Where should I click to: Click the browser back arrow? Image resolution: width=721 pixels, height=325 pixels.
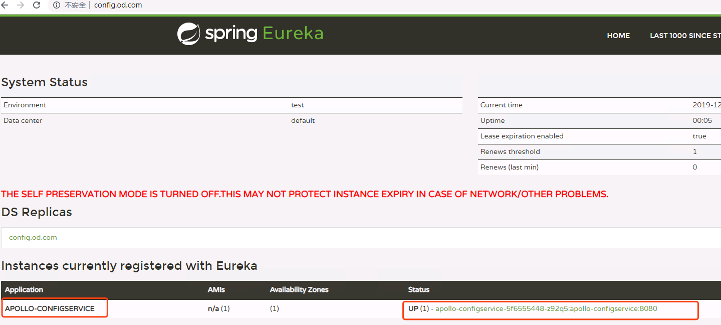pos(5,5)
